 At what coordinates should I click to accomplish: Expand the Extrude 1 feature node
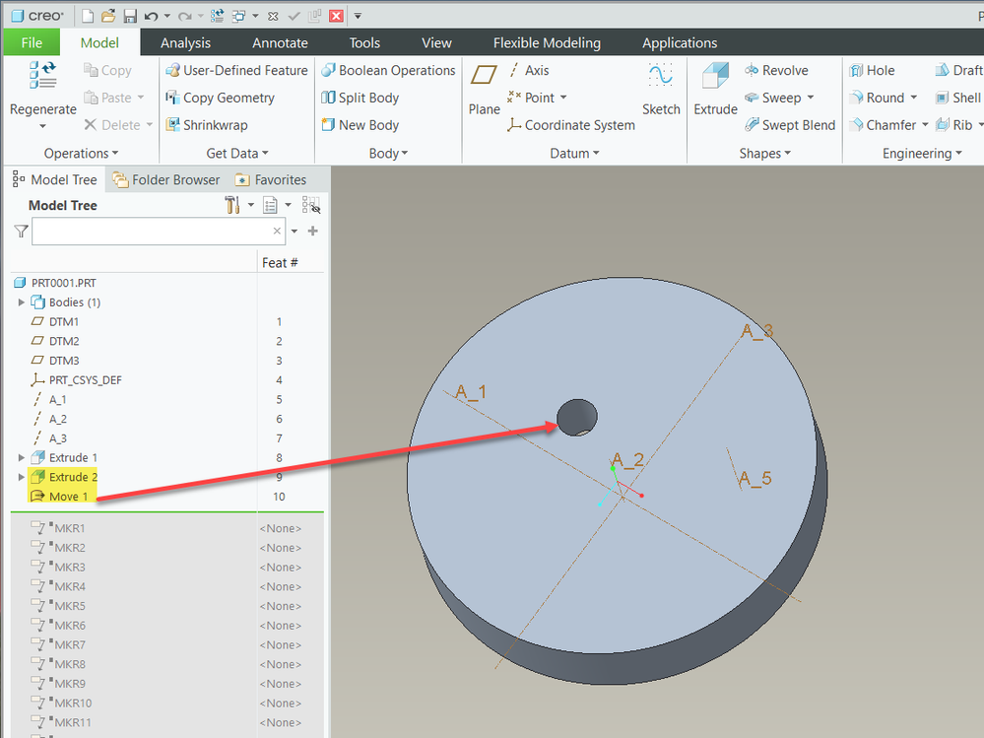tap(22, 458)
